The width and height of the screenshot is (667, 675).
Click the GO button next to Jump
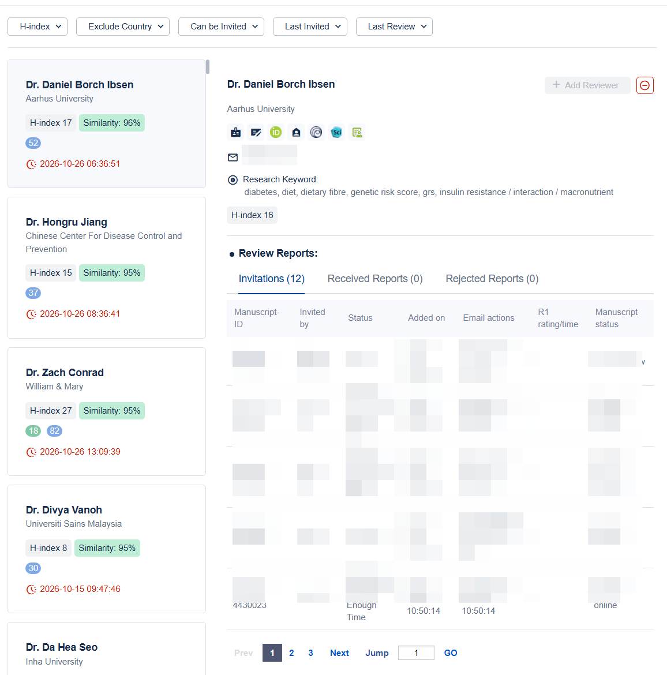(x=451, y=653)
